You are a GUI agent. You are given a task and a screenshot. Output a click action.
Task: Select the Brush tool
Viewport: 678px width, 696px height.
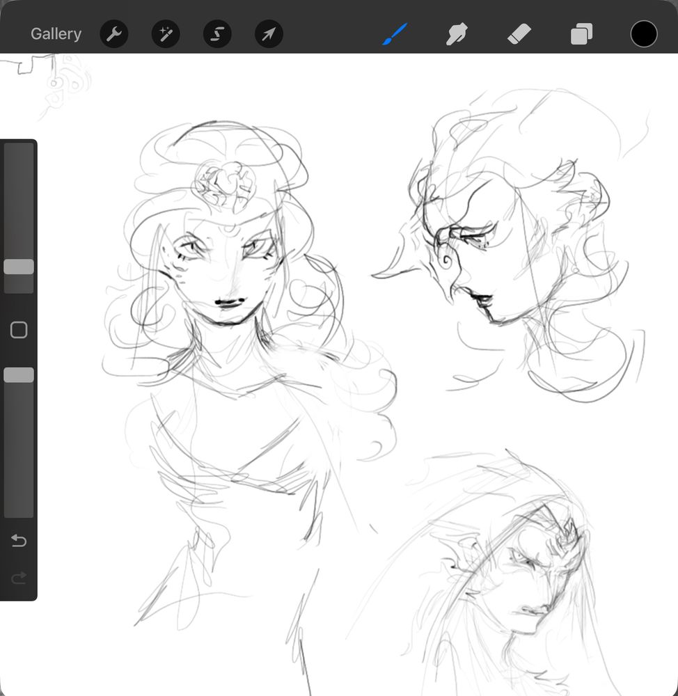pyautogui.click(x=395, y=33)
